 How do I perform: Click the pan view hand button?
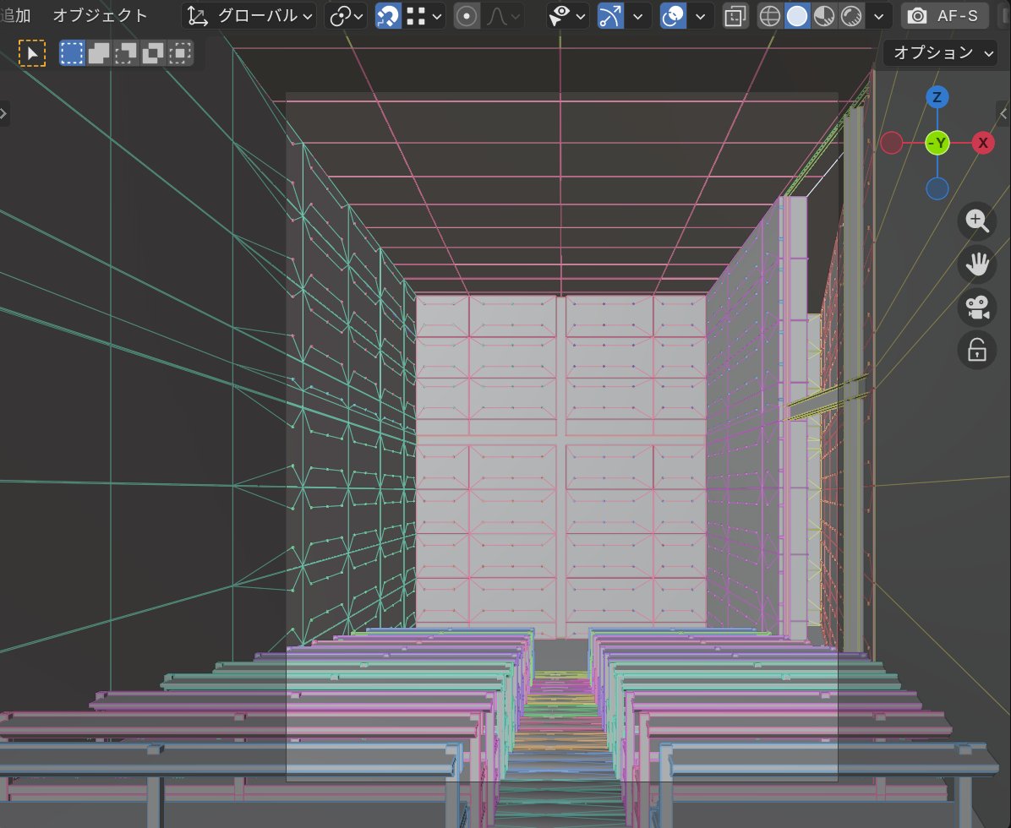(977, 264)
